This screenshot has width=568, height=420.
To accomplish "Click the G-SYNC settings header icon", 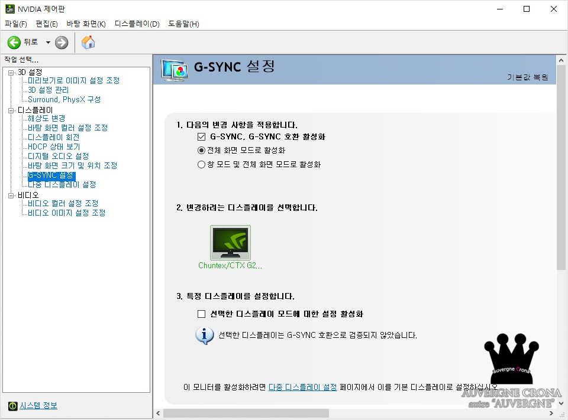I will coord(175,70).
